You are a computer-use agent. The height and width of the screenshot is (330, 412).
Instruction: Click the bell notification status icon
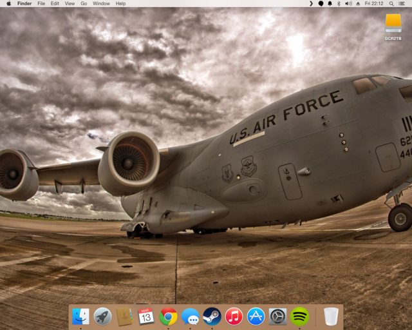330,3
